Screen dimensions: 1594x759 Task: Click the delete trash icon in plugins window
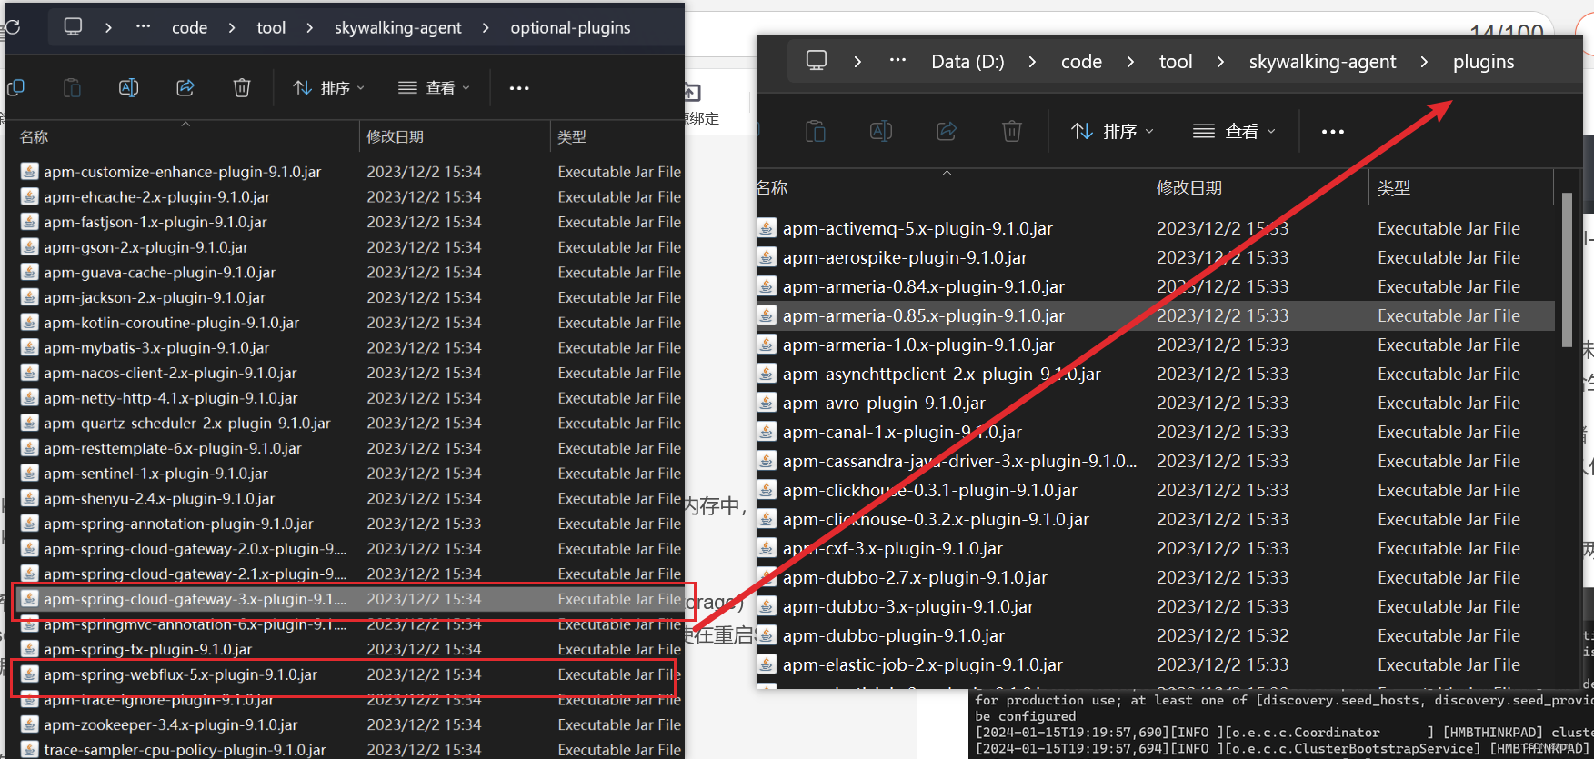tap(1012, 132)
